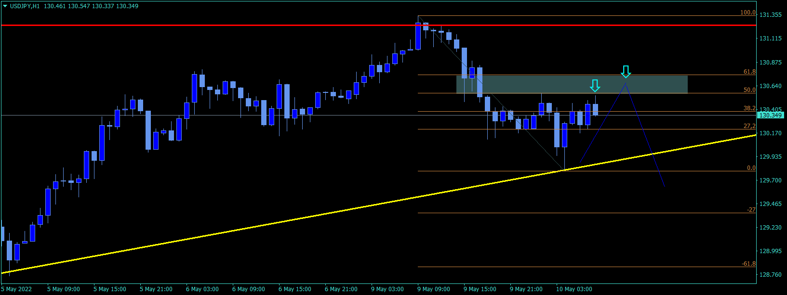The width and height of the screenshot is (787, 295).
Task: Open the chart menu triangle beside USDJPY,H1
Action: point(5,6)
